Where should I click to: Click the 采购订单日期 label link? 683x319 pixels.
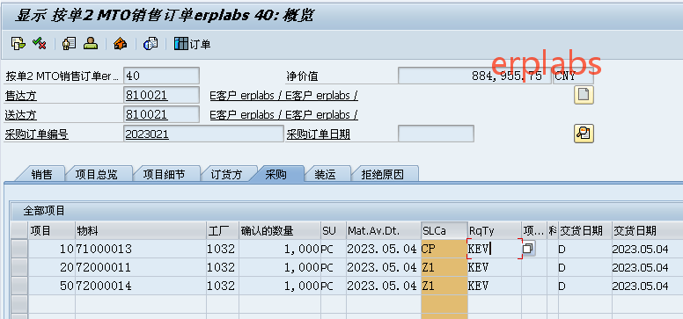[319, 134]
